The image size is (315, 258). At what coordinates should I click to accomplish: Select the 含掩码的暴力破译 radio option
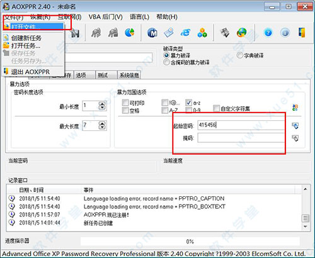pos(166,62)
